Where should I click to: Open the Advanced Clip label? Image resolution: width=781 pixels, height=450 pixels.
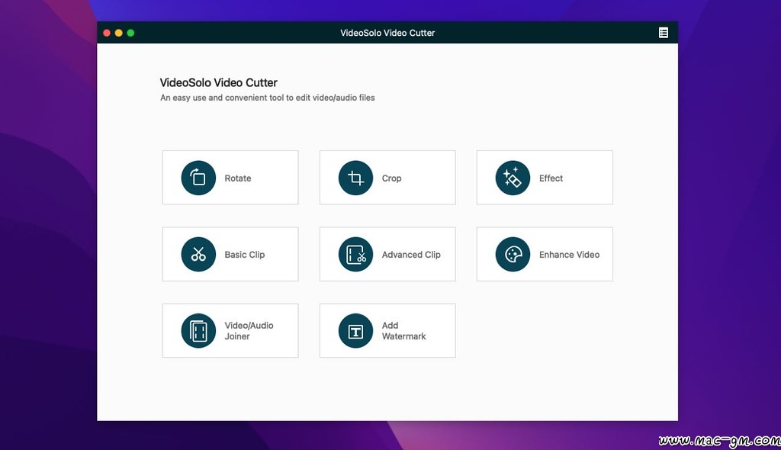pyautogui.click(x=411, y=254)
